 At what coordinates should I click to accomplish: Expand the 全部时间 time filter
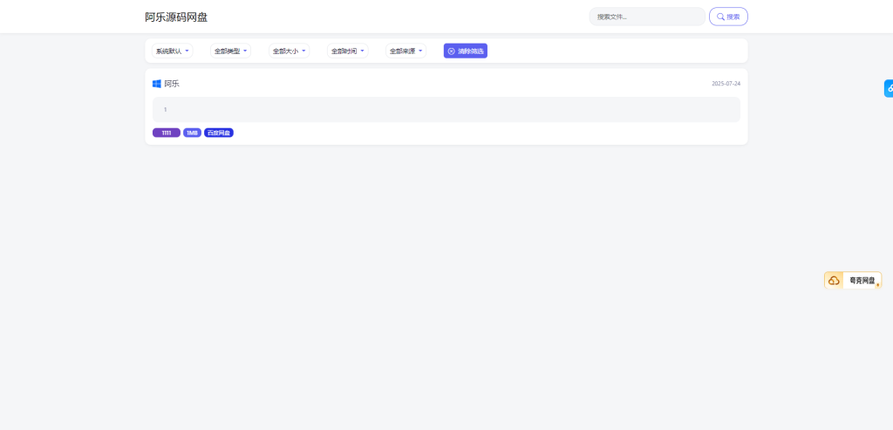tap(347, 51)
